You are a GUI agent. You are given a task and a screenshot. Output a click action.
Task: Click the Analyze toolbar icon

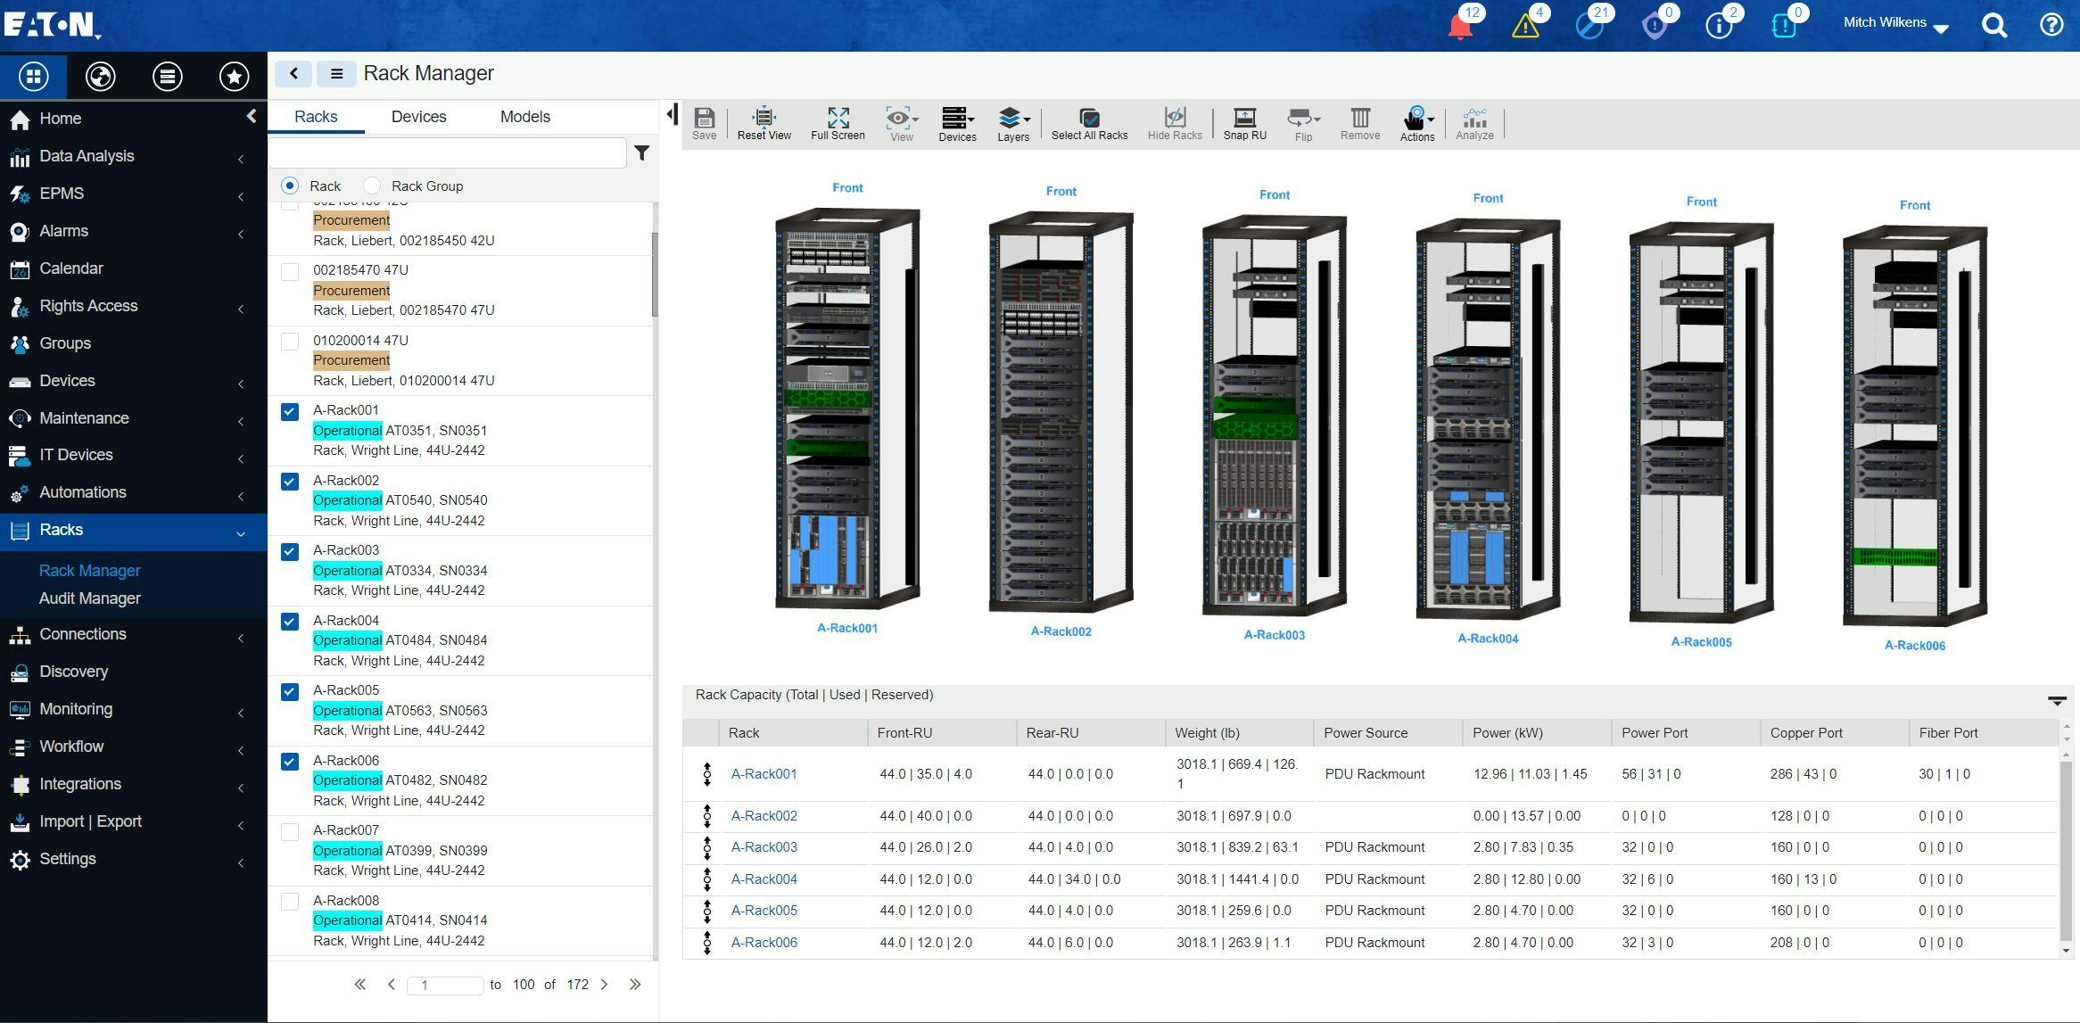1474,123
